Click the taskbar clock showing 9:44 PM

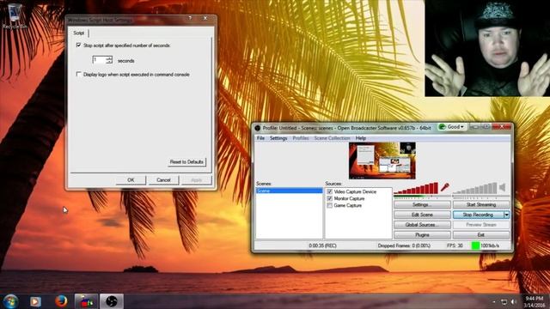point(535,301)
